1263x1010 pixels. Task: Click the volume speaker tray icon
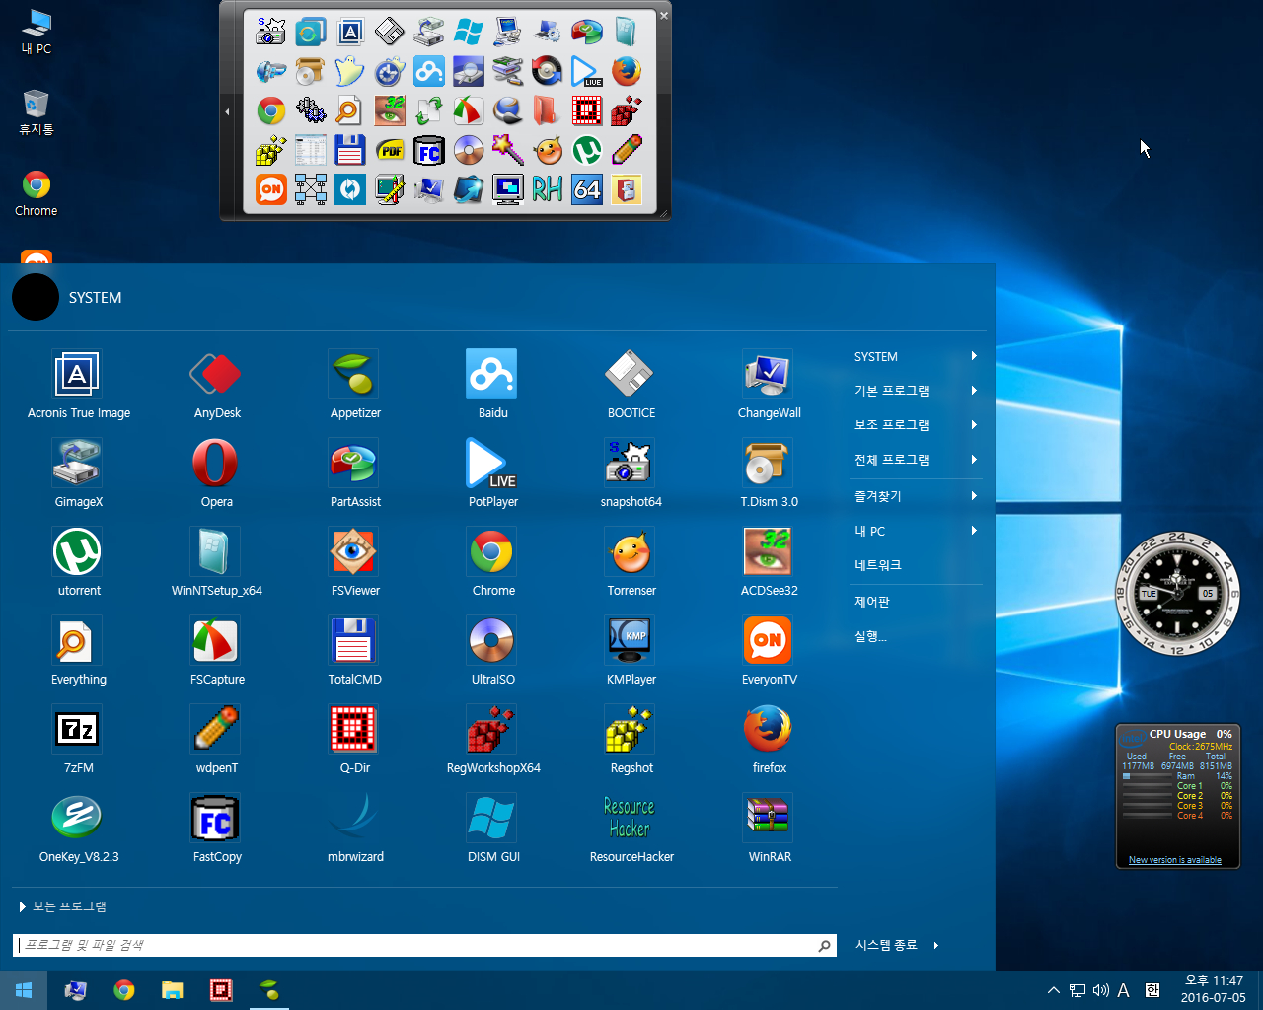(x=1100, y=990)
